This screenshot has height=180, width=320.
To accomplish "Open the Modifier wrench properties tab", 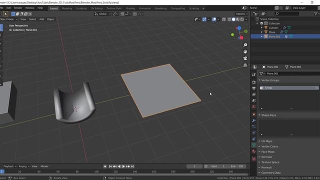I will [x=253, y=120].
